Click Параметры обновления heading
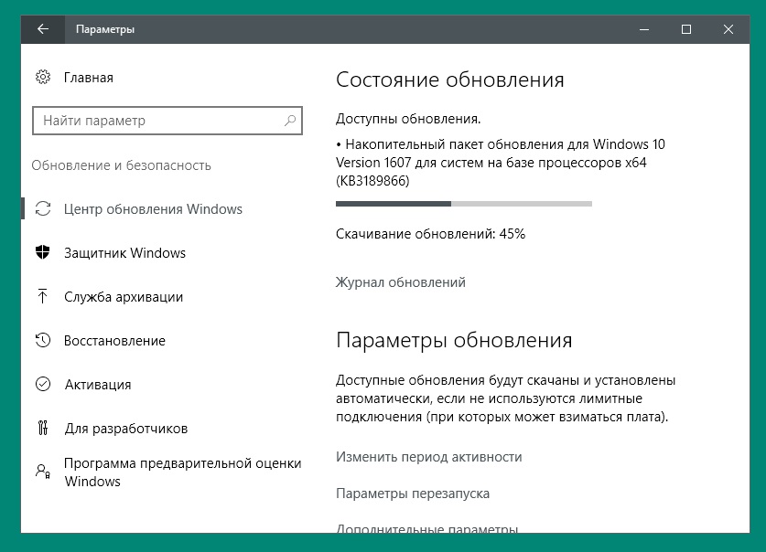The width and height of the screenshot is (766, 552). click(x=454, y=340)
